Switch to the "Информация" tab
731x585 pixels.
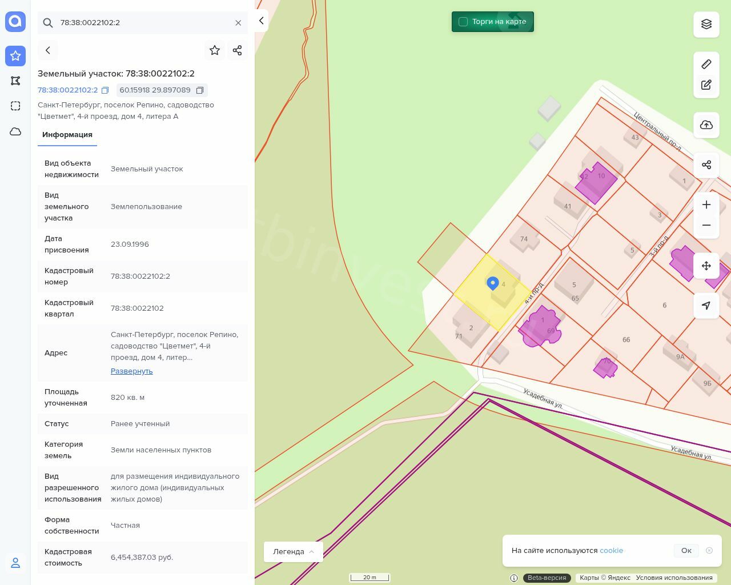(67, 135)
